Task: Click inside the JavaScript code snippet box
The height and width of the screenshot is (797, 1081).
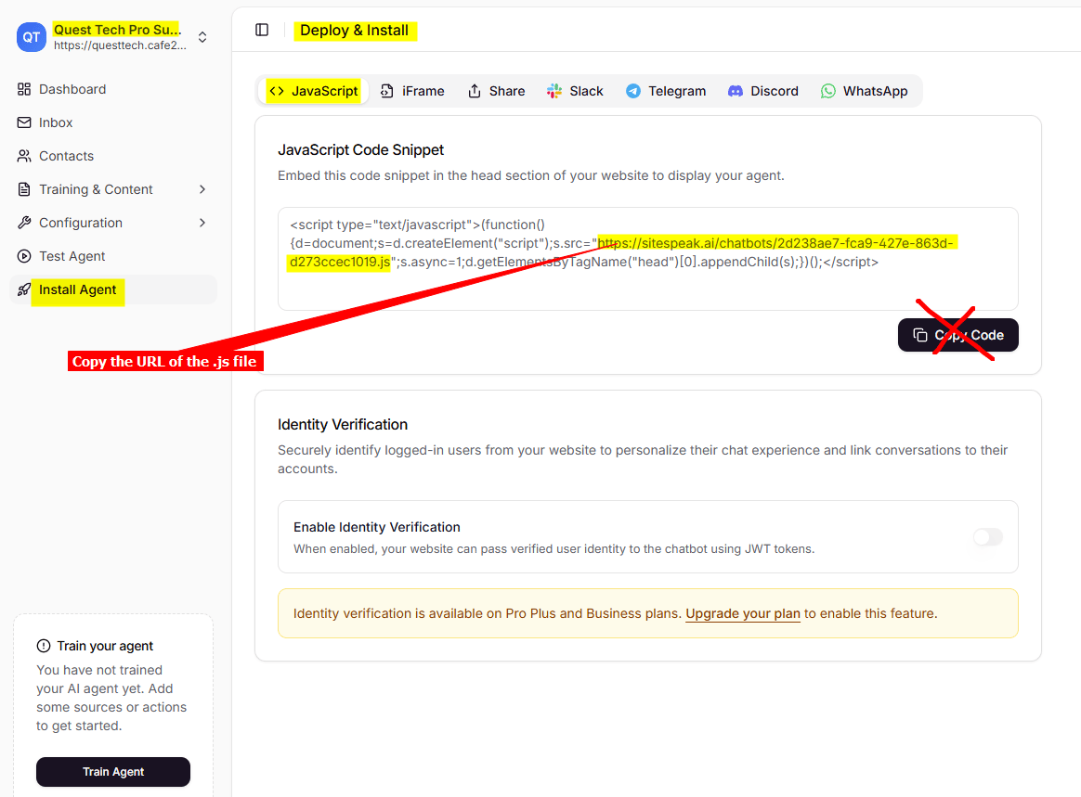Action: click(648, 259)
